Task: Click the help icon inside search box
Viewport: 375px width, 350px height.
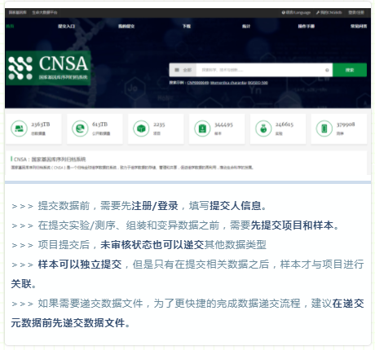Action: pos(327,70)
